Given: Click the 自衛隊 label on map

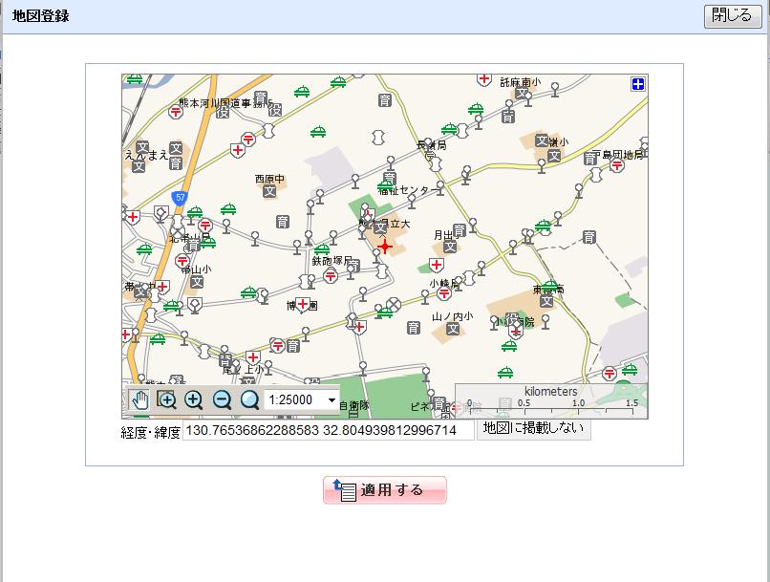Looking at the screenshot, I should 353,406.
